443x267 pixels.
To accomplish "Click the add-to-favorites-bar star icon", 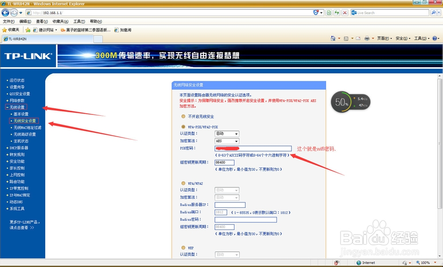I will [27, 30].
